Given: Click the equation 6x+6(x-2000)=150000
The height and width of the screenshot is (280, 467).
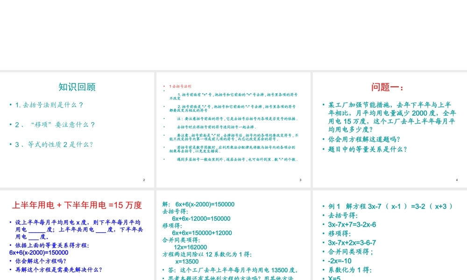Looking at the screenshot, I should 39,252.
